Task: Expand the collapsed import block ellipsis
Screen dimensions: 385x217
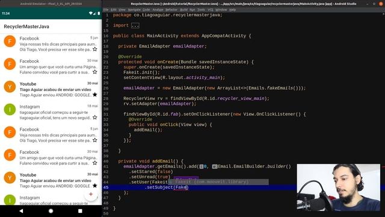Action: pos(135,25)
